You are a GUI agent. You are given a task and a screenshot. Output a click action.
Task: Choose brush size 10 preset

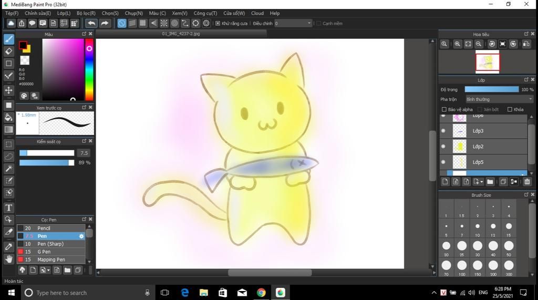tap(478, 229)
